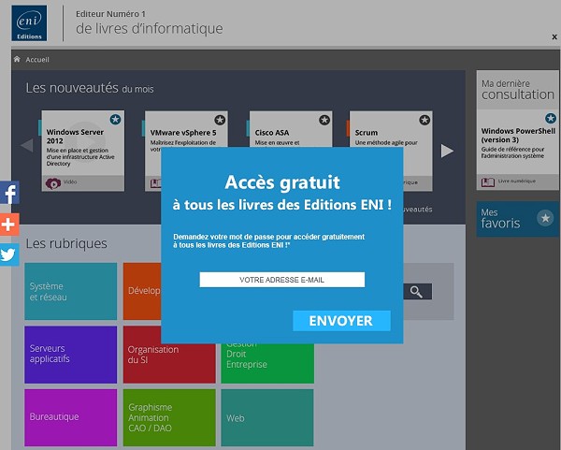The height and width of the screenshot is (450, 561).
Task: Open the Gestion Droit Entreprise category
Action: [267, 363]
